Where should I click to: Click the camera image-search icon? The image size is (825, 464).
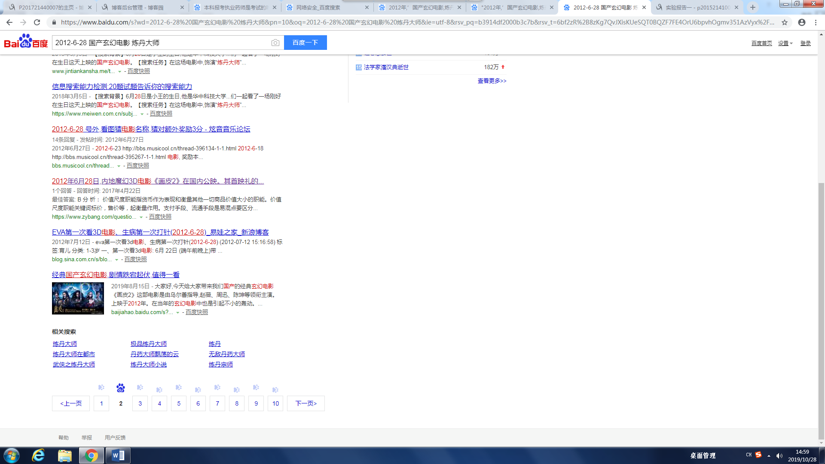[275, 43]
